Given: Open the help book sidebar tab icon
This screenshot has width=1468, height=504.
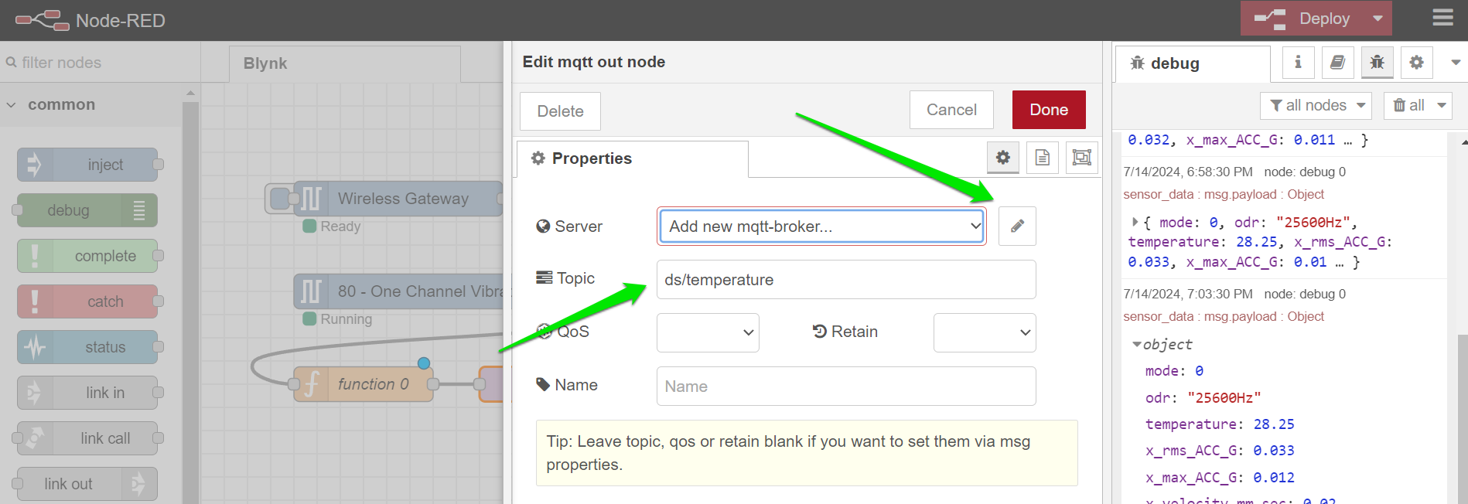Looking at the screenshot, I should (x=1337, y=63).
